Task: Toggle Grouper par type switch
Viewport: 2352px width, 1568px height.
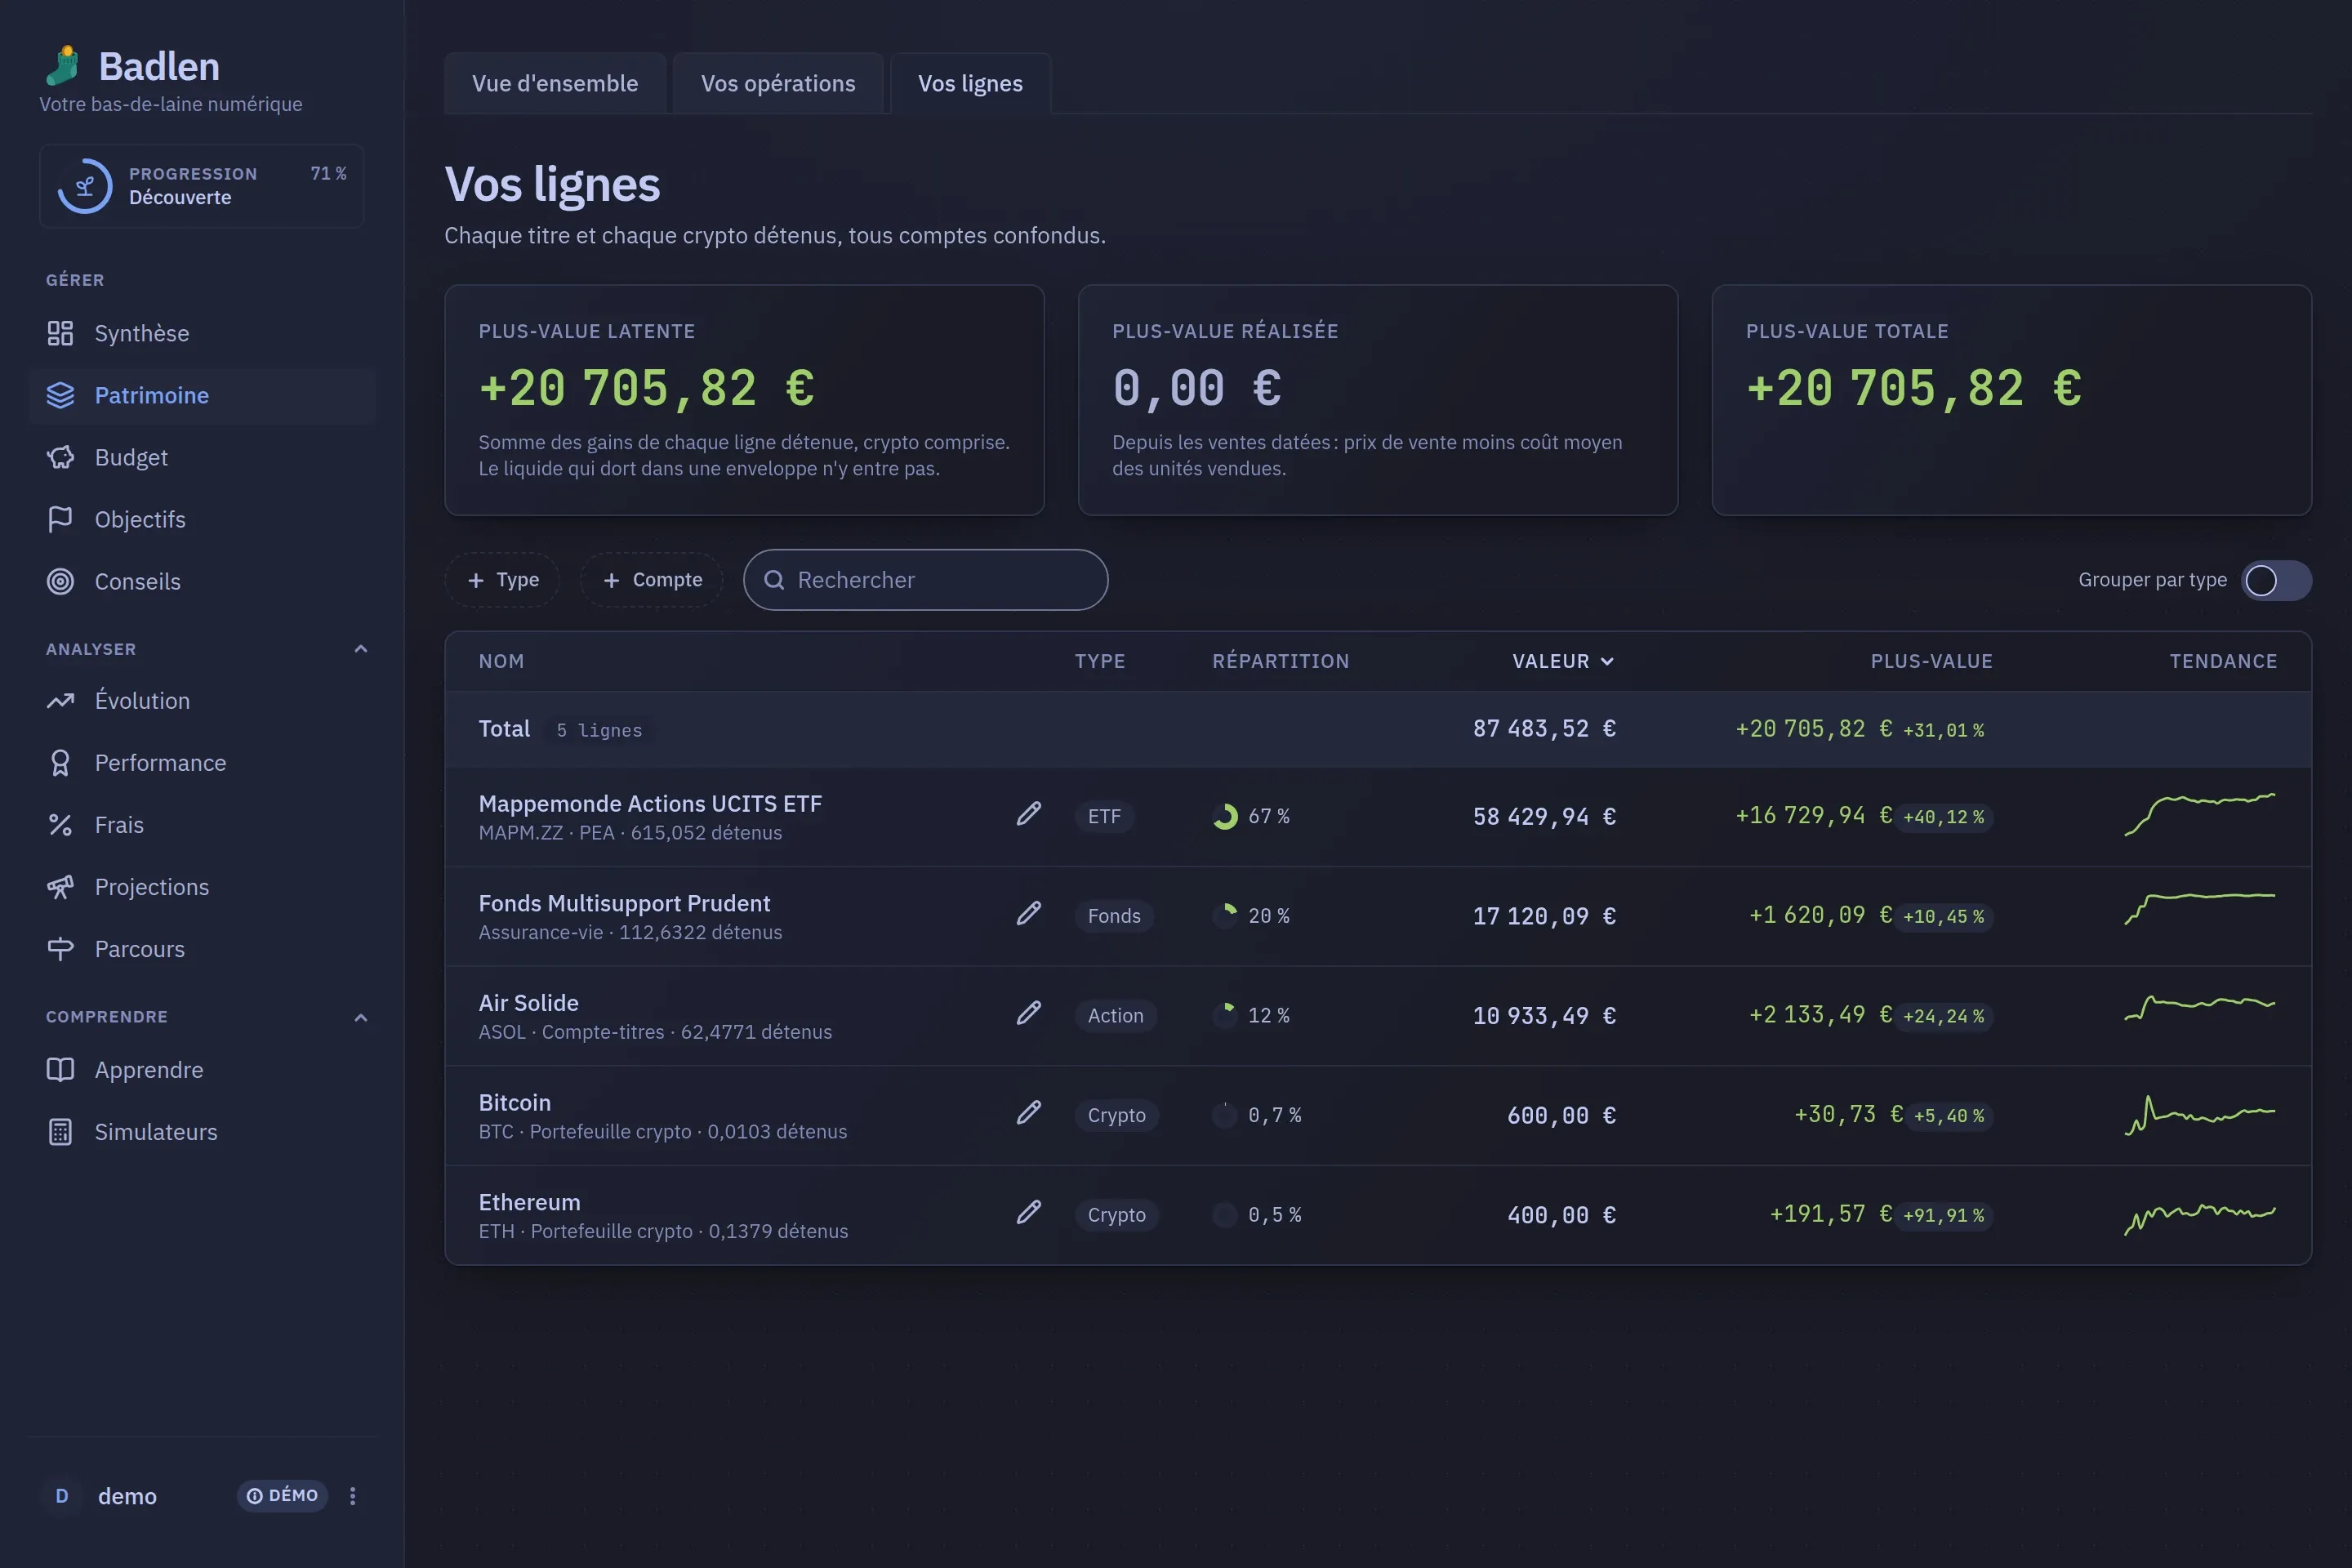Action: click(2275, 580)
